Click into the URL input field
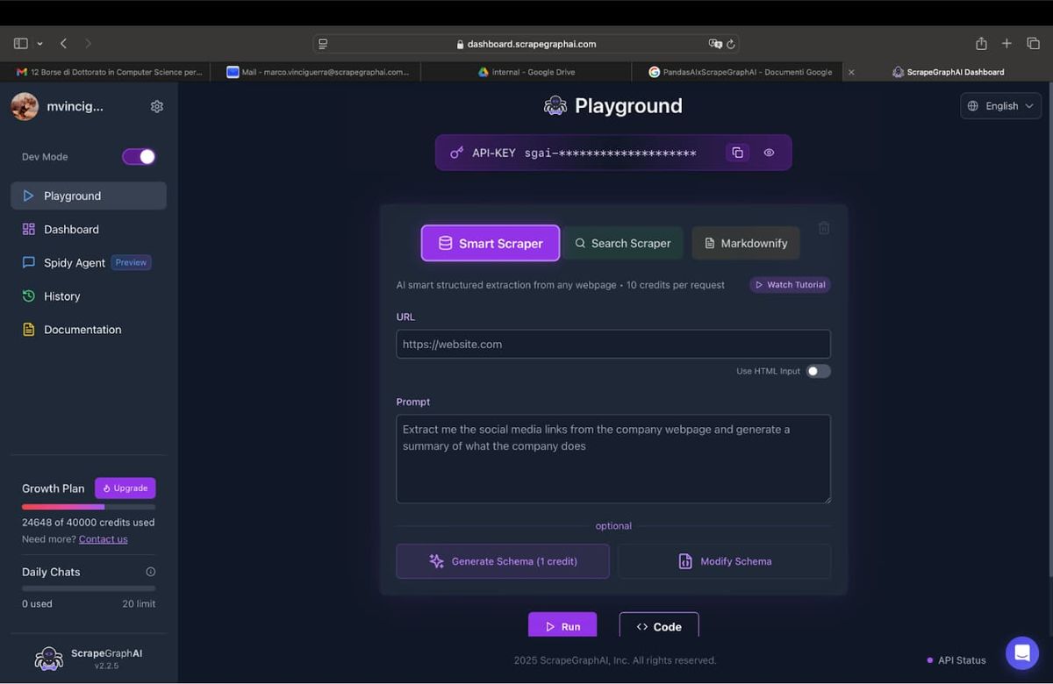The height and width of the screenshot is (684, 1053). [x=612, y=344]
